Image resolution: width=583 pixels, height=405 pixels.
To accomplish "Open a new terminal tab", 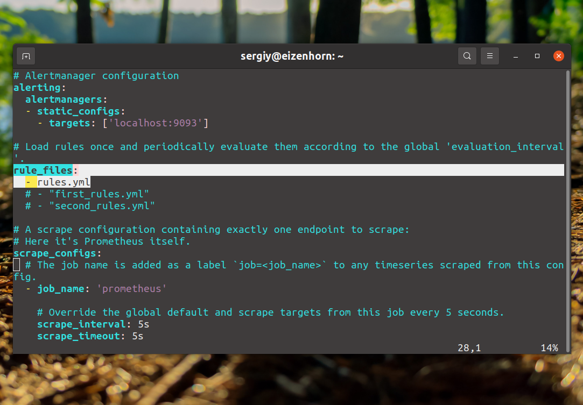I will (26, 56).
